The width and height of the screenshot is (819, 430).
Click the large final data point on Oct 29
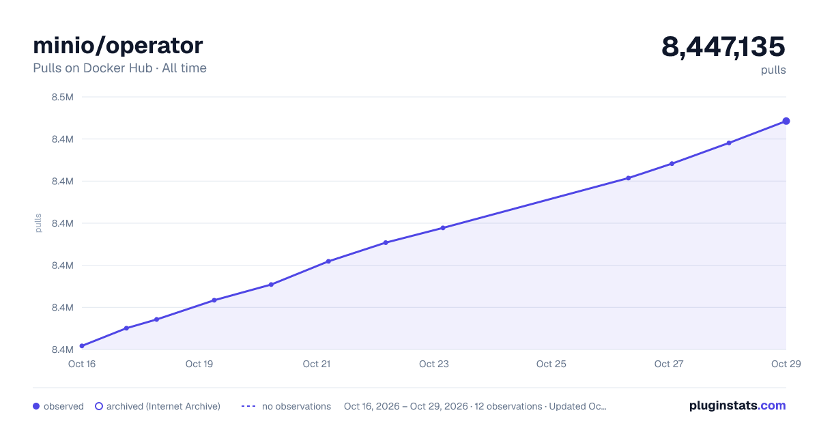(786, 121)
